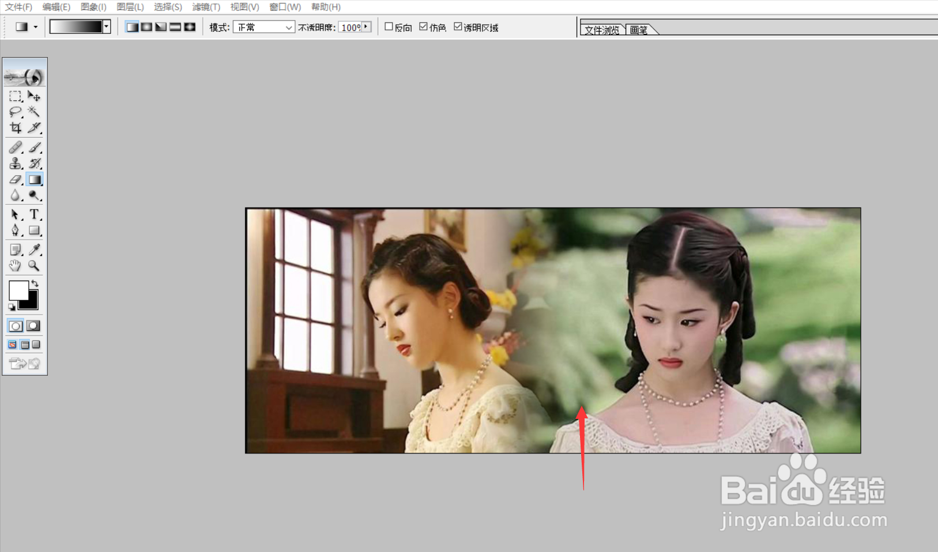Select the Eyedropper tool
Viewport: 938px width, 552px height.
coord(34,249)
